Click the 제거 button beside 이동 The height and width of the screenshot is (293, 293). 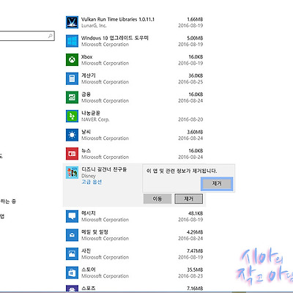tap(188, 199)
